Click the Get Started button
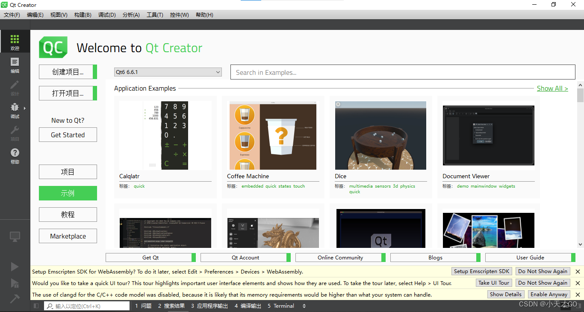The width and height of the screenshot is (584, 312). point(68,135)
